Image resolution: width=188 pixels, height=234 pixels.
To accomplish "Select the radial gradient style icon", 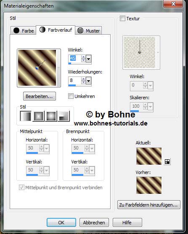I will [x=64, y=116].
